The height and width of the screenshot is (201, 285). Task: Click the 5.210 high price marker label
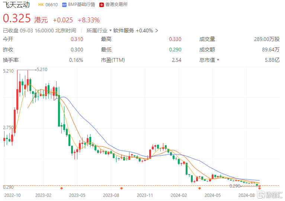(42, 70)
